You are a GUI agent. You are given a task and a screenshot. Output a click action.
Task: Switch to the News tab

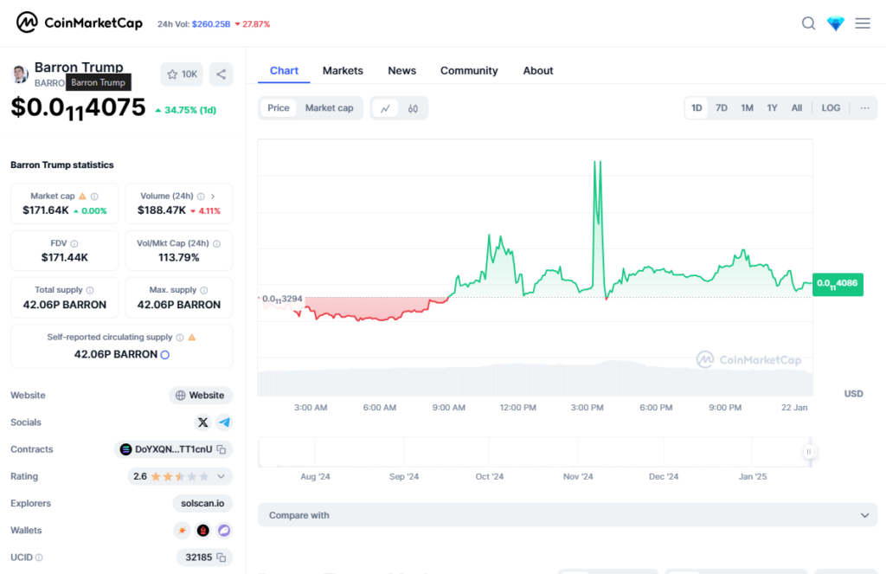(x=401, y=71)
